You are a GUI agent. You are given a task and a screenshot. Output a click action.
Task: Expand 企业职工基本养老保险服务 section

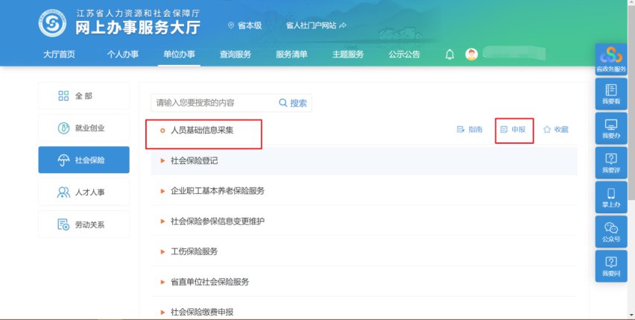217,191
